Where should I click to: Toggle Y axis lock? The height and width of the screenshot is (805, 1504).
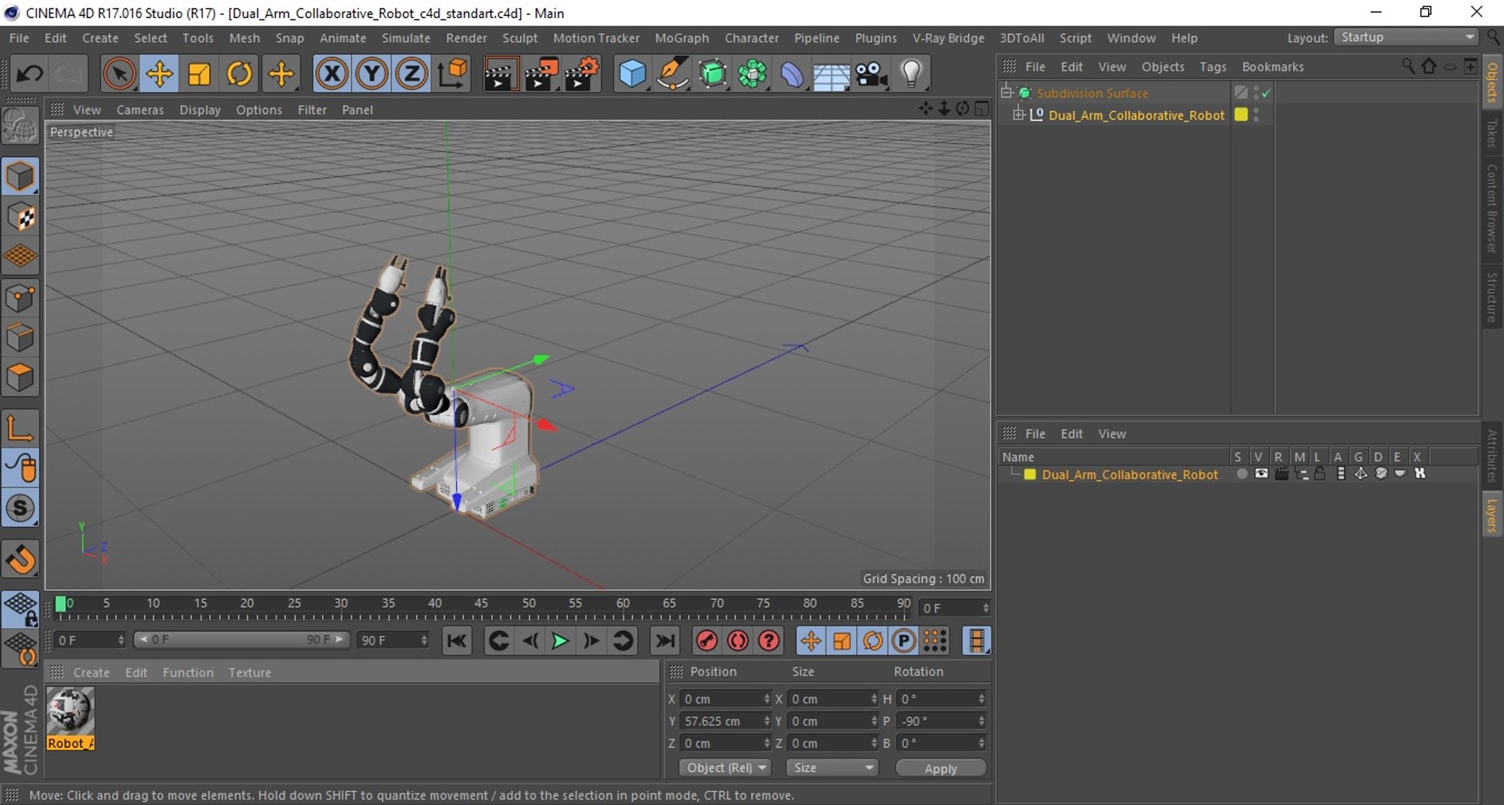point(371,74)
